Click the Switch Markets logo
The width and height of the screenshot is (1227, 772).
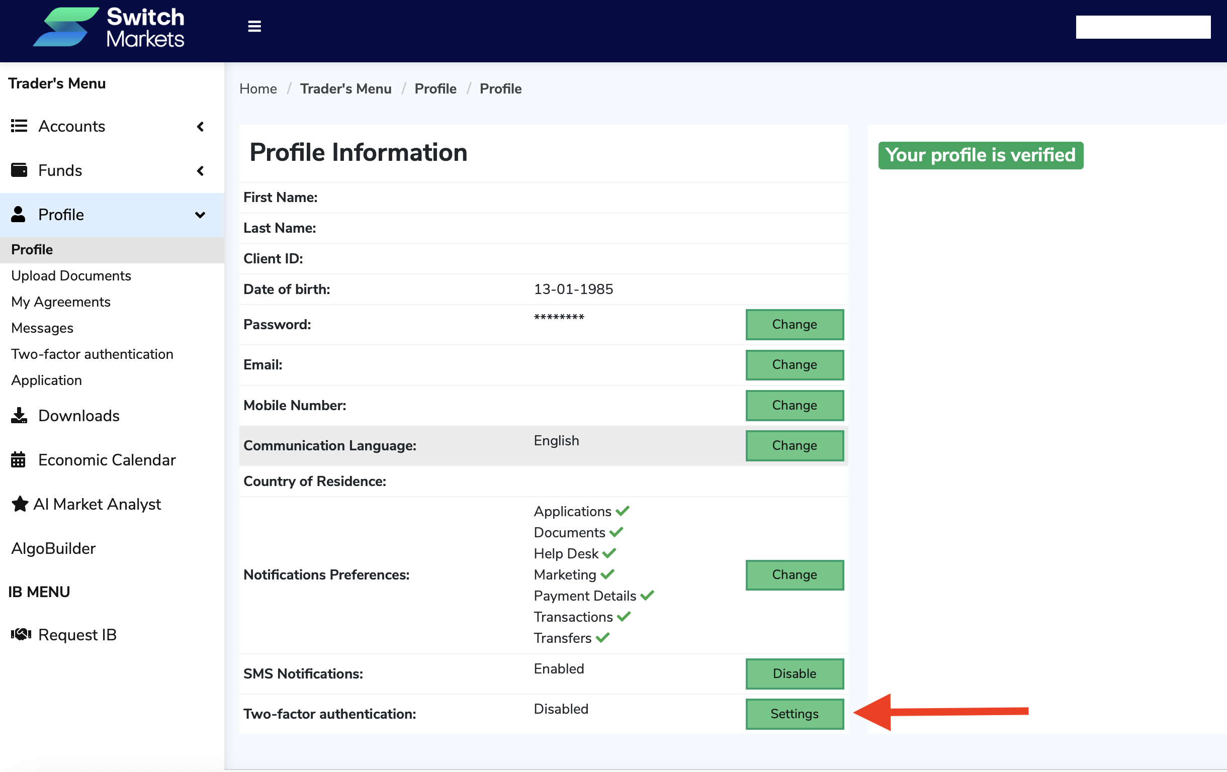click(x=109, y=28)
